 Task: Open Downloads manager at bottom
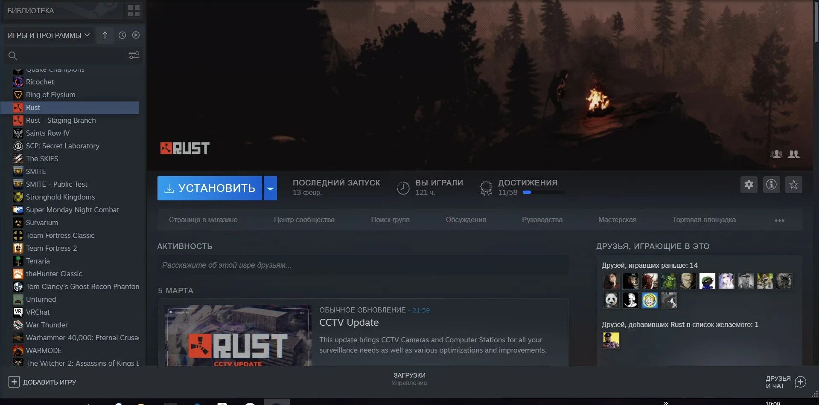409,379
